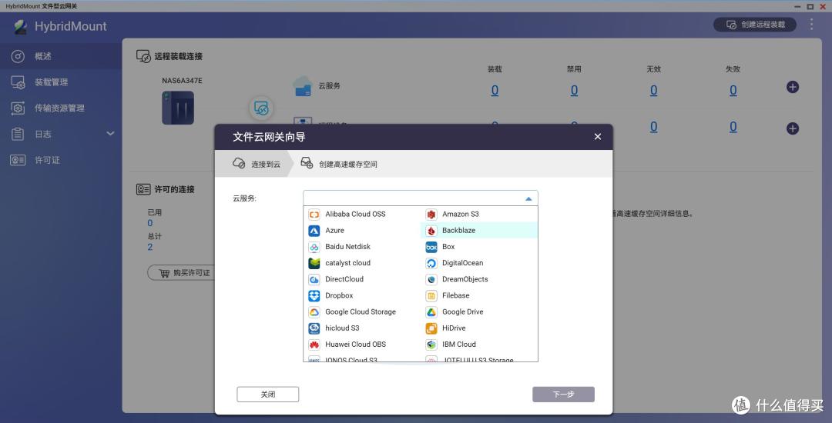Click the 传输资源管理 sidebar icon

[18, 108]
